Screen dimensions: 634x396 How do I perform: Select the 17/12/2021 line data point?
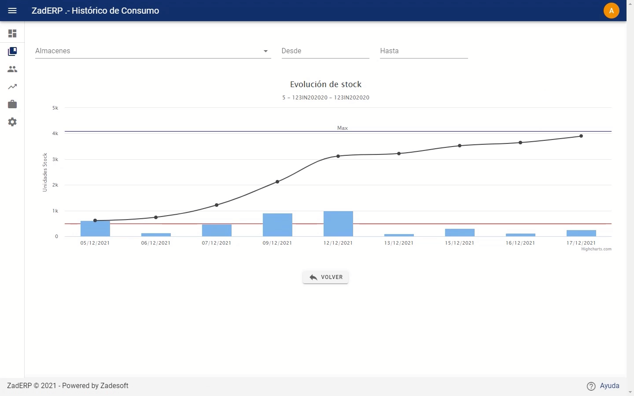[581, 136]
